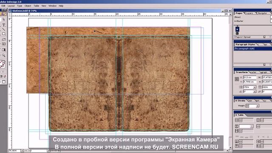This screenshot has height=153, width=272.
Task: Click the reference point locator in Transform
Action: tap(237, 79)
